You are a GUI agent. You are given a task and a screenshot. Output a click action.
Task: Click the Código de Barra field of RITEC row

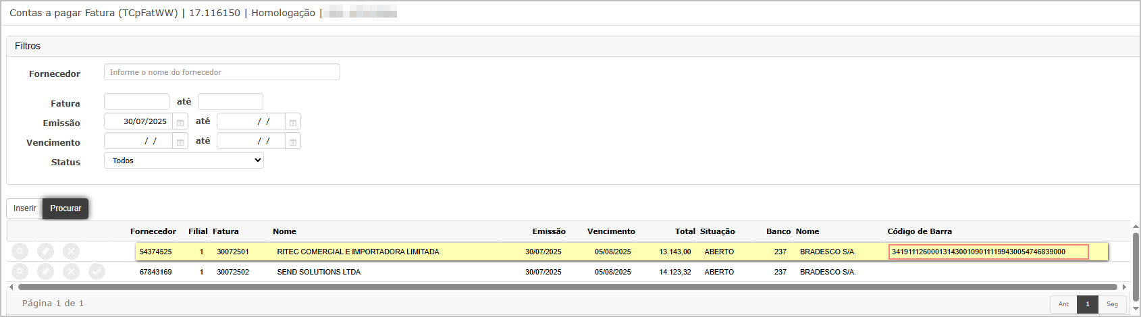tap(988, 252)
